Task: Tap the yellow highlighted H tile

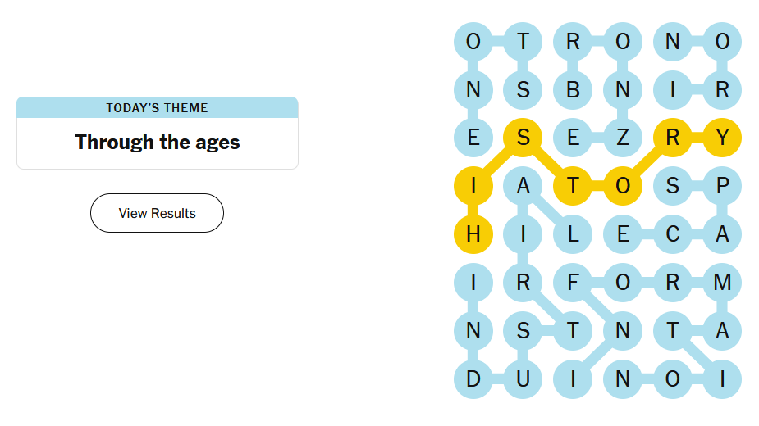Action: click(x=473, y=234)
